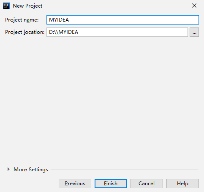Open the browse folder ellipsis button

[x=194, y=32]
